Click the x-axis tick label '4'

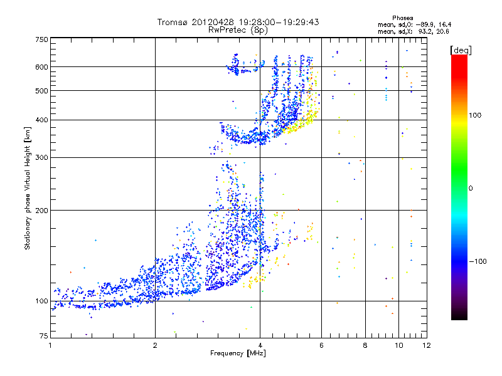[260, 345]
